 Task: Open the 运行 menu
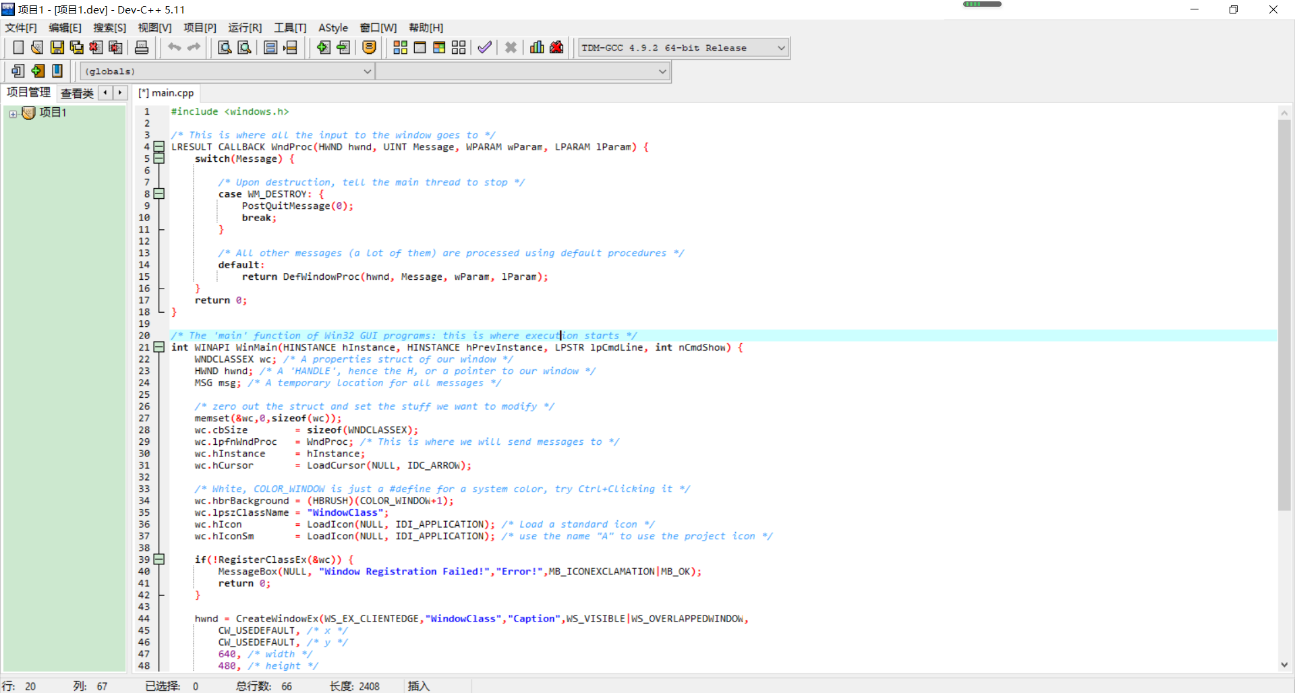click(x=244, y=28)
